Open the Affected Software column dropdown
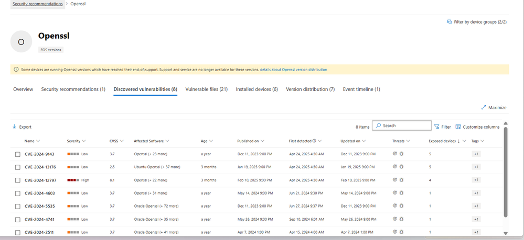Viewport: 524px width, 240px height. [167, 141]
